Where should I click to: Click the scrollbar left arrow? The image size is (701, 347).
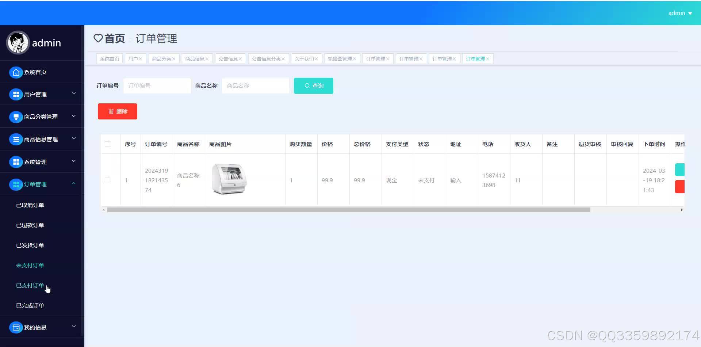104,210
